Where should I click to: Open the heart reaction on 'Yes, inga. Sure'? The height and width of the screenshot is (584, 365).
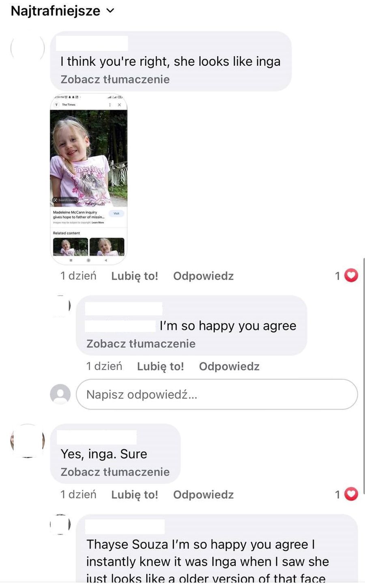(x=351, y=494)
